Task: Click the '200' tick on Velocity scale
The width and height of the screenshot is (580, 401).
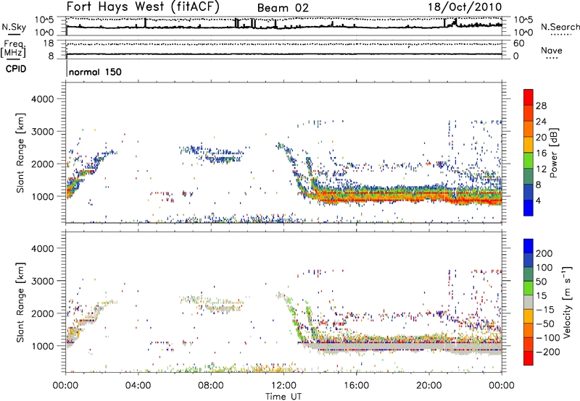Action: 544,253
